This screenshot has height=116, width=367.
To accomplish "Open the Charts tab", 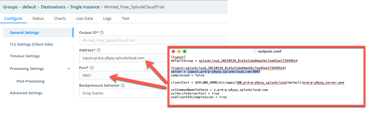I will [60, 18].
